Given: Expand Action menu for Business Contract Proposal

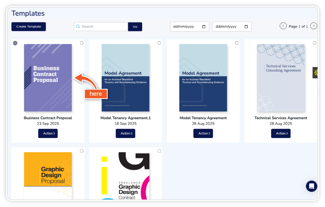Looking at the screenshot, I should tap(48, 133).
